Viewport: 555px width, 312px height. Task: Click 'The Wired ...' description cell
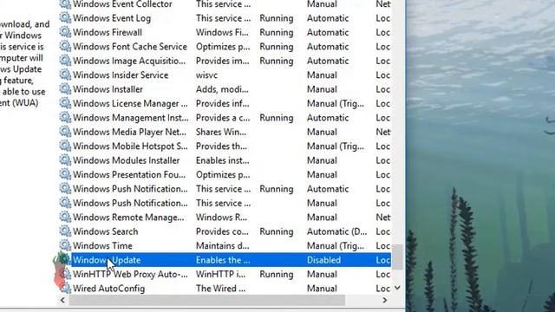click(220, 289)
